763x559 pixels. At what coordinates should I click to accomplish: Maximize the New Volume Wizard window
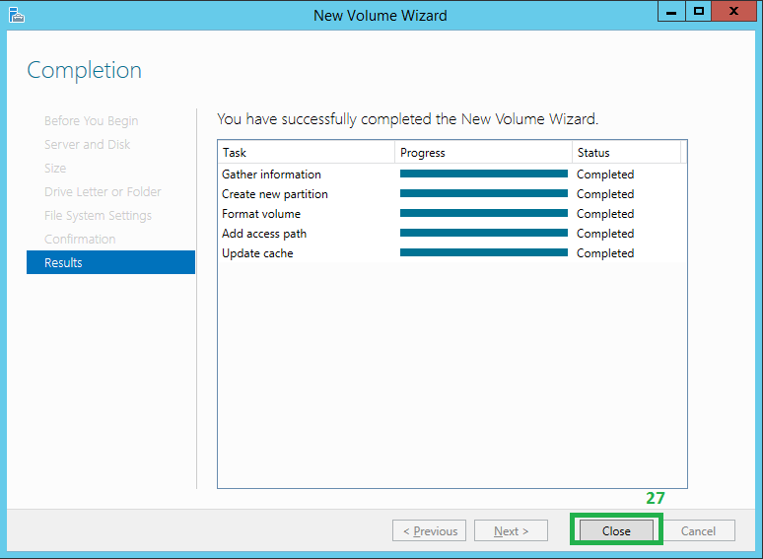(699, 12)
